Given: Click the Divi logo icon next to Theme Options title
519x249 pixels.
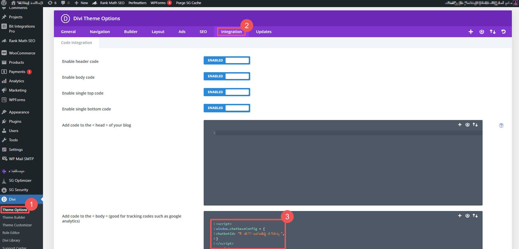Looking at the screenshot, I should pyautogui.click(x=65, y=19).
